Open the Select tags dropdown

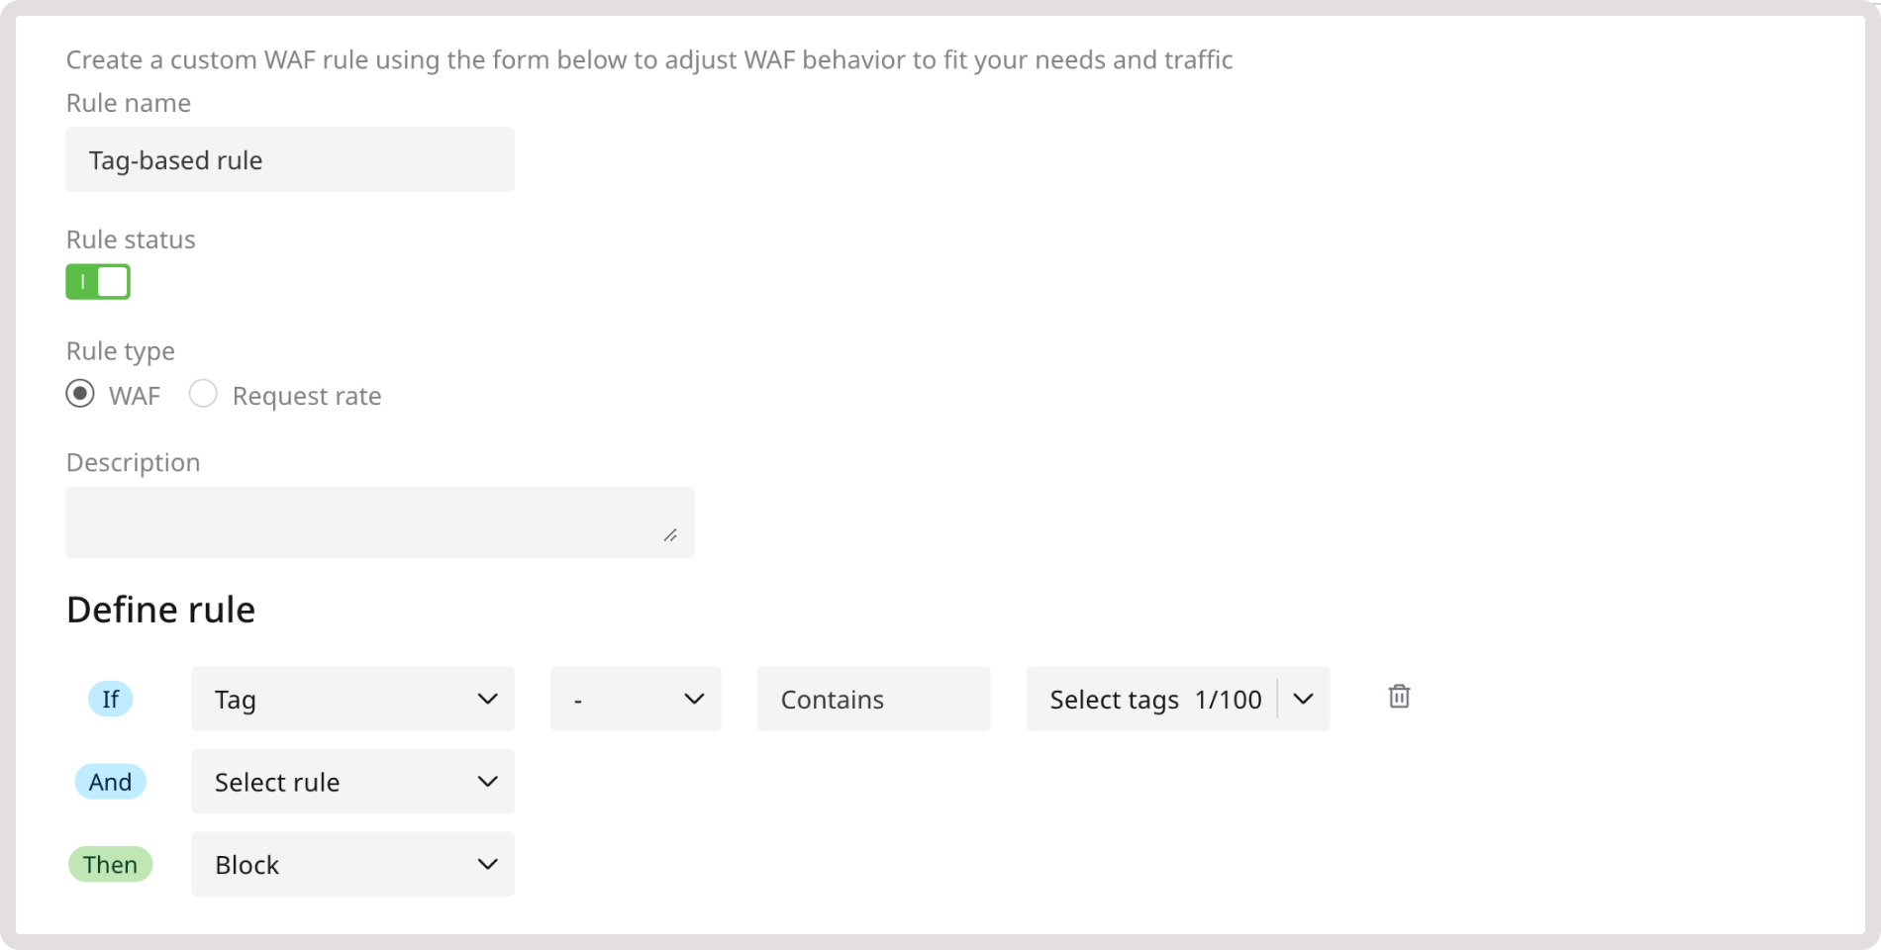(1304, 699)
